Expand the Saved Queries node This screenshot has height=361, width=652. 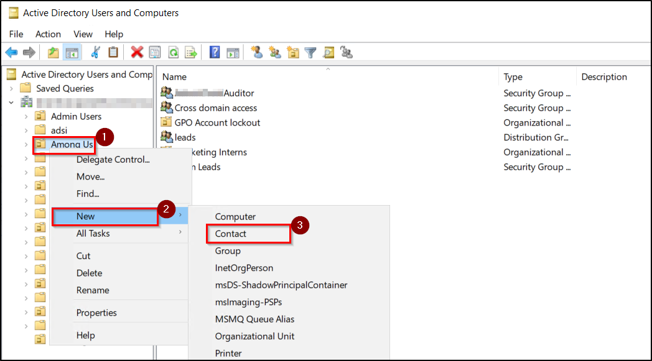pos(11,88)
